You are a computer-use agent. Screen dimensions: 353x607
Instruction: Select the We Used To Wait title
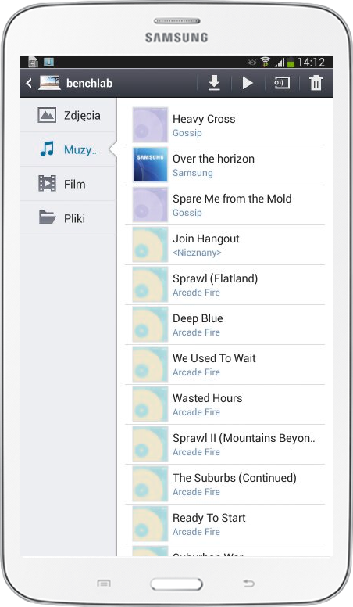click(214, 358)
